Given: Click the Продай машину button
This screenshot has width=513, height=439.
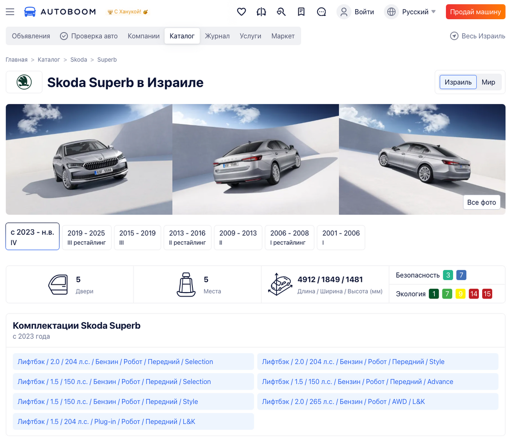Looking at the screenshot, I should point(475,12).
